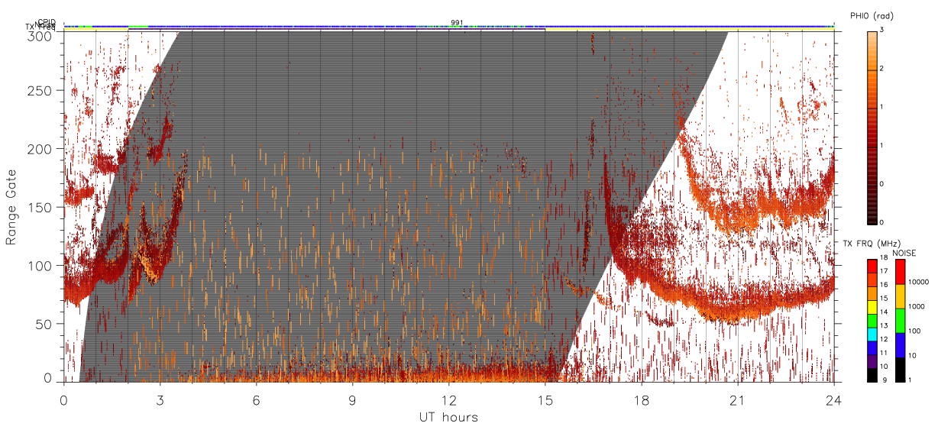
Task: Click the top of the PHI0 colorbar
Action: (x=872, y=34)
